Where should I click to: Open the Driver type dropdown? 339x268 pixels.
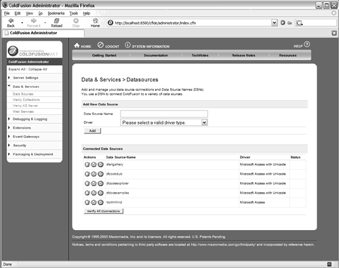click(x=204, y=122)
